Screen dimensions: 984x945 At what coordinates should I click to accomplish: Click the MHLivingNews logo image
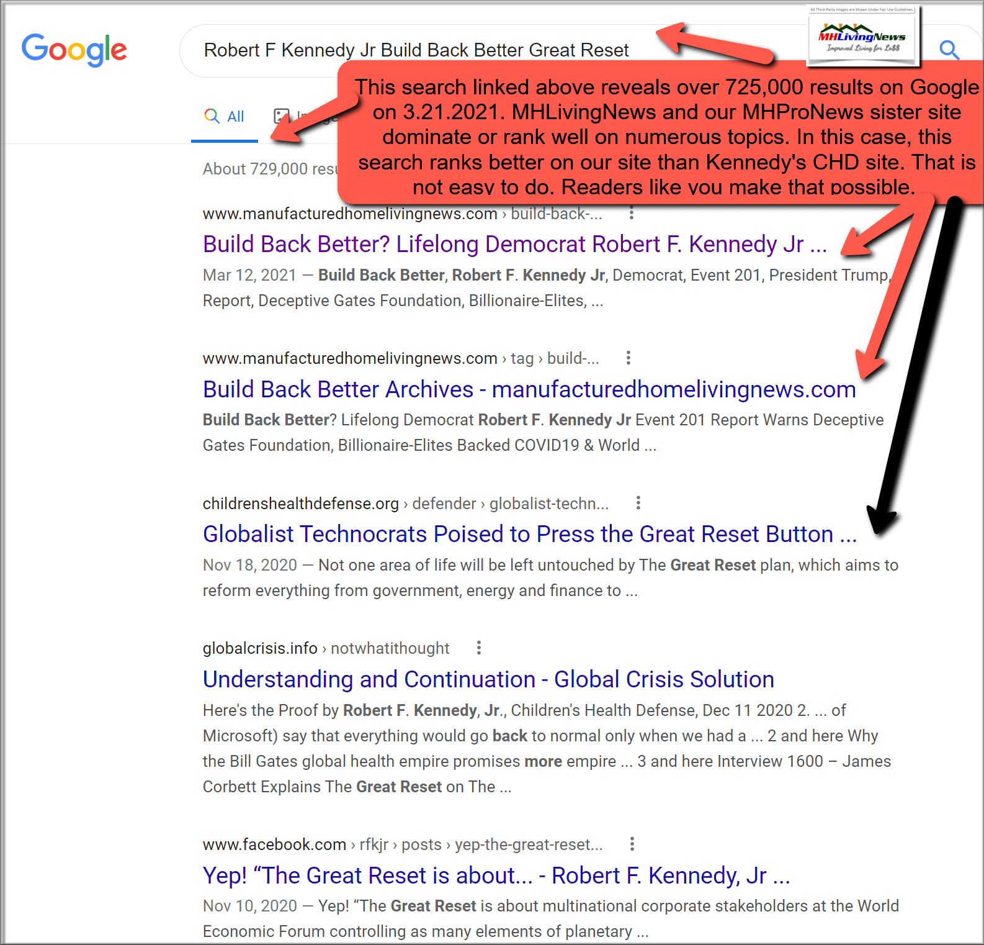click(862, 38)
